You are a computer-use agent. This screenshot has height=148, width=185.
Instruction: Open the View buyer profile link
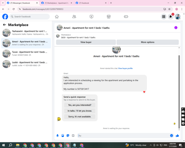125,68
